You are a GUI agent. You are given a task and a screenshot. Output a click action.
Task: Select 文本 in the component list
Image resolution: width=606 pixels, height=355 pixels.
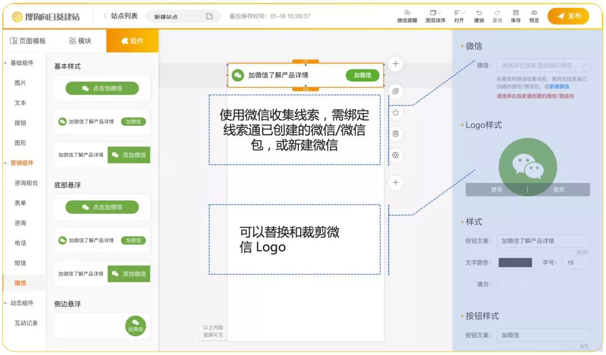click(x=20, y=103)
